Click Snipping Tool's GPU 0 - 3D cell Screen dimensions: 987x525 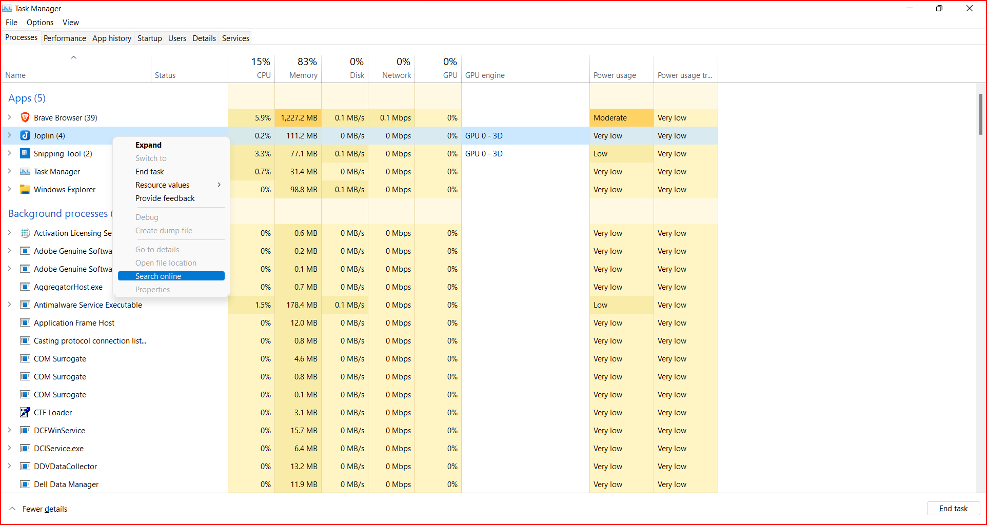click(525, 153)
